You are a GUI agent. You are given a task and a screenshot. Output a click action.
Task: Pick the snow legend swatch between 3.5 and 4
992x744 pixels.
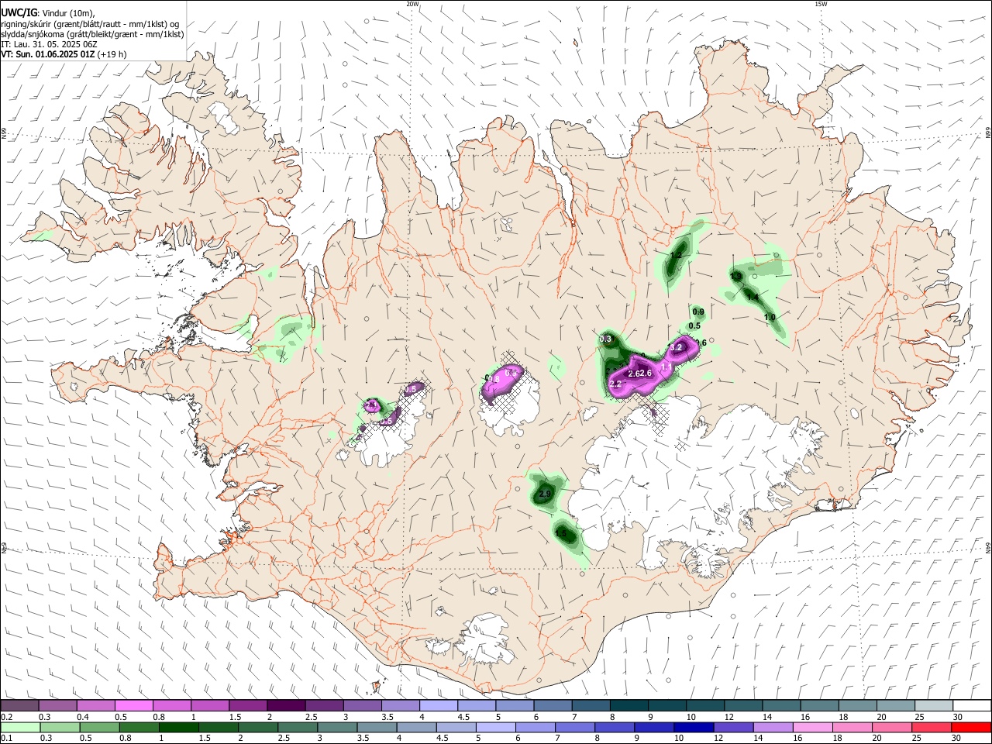click(x=401, y=705)
